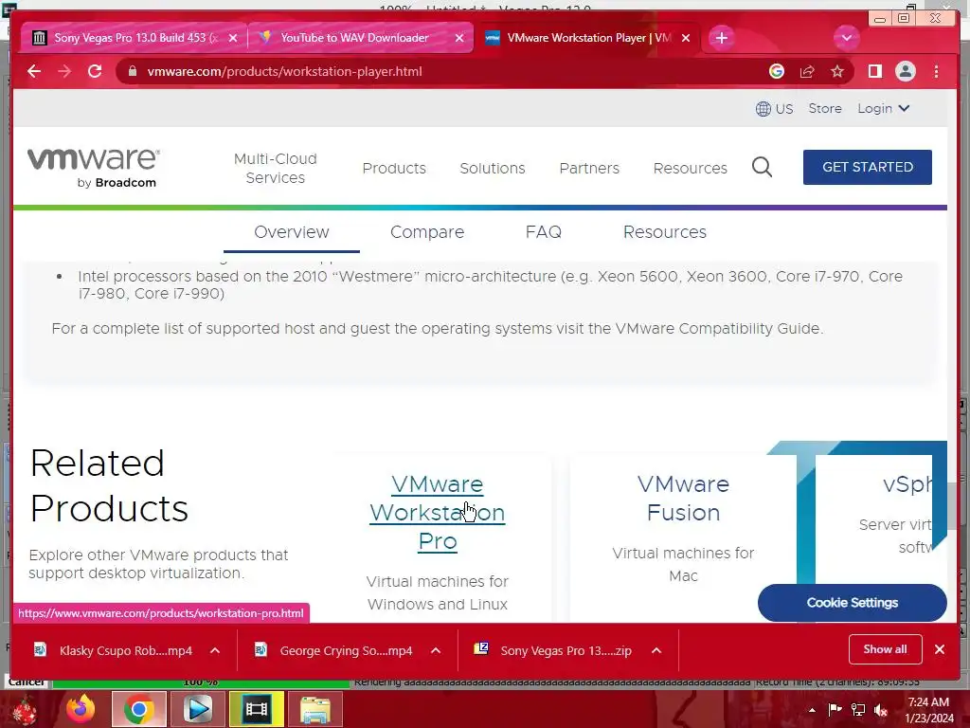Open the browser side panel icon
Viewport: 970px width, 728px height.
(874, 71)
